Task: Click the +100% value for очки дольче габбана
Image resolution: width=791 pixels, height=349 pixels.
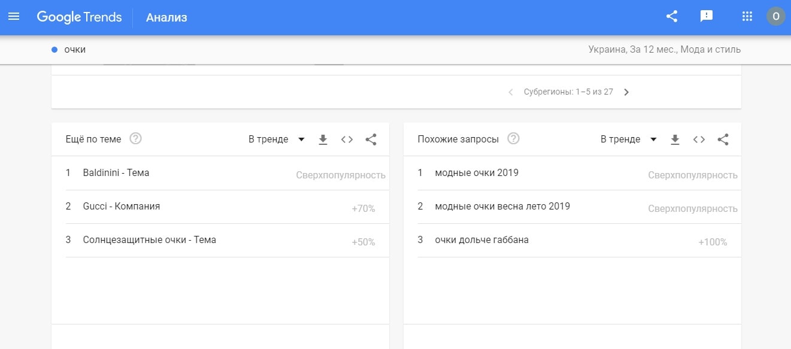Action: coord(713,242)
